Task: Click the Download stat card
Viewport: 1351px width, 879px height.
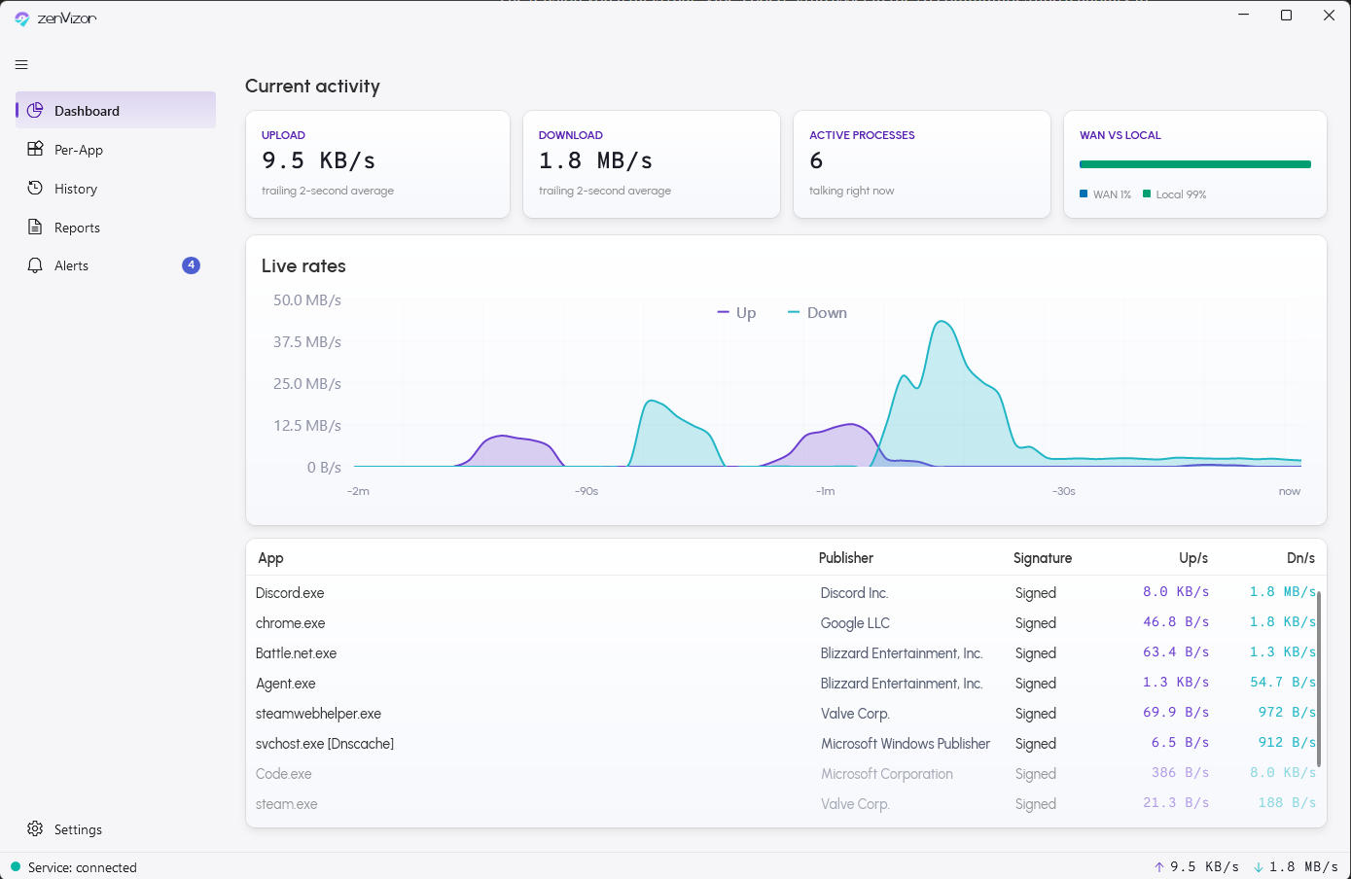Action: 652,163
